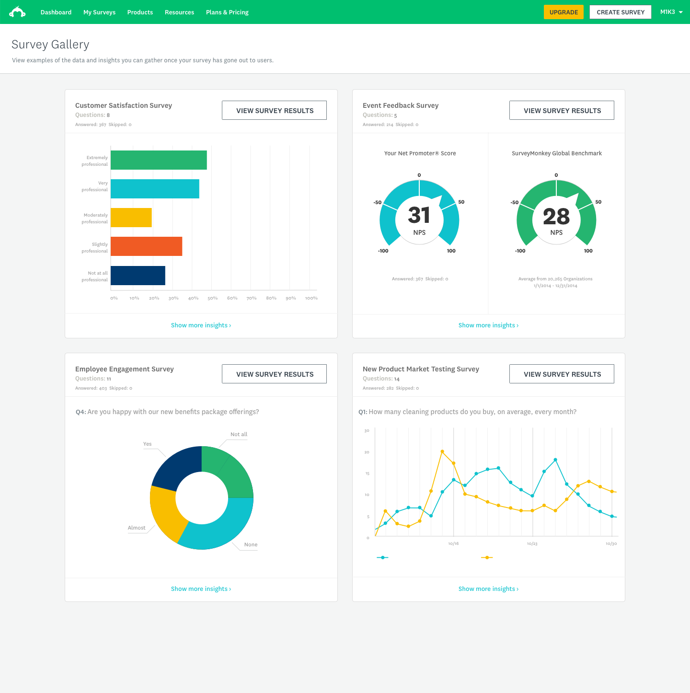This screenshot has height=693, width=690.
Task: Go to My Surveys in navigation
Action: 99,12
